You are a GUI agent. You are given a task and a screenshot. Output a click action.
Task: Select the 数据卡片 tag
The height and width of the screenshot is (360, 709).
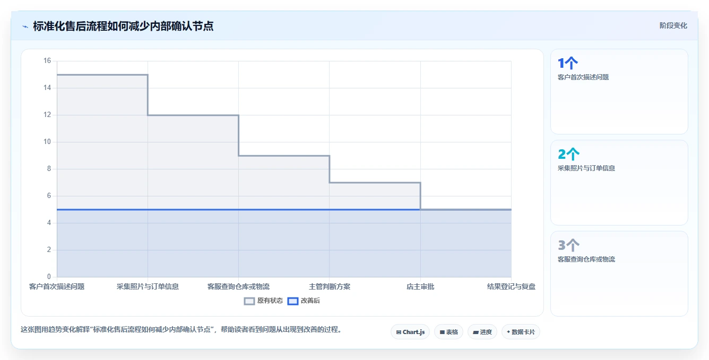coord(521,332)
